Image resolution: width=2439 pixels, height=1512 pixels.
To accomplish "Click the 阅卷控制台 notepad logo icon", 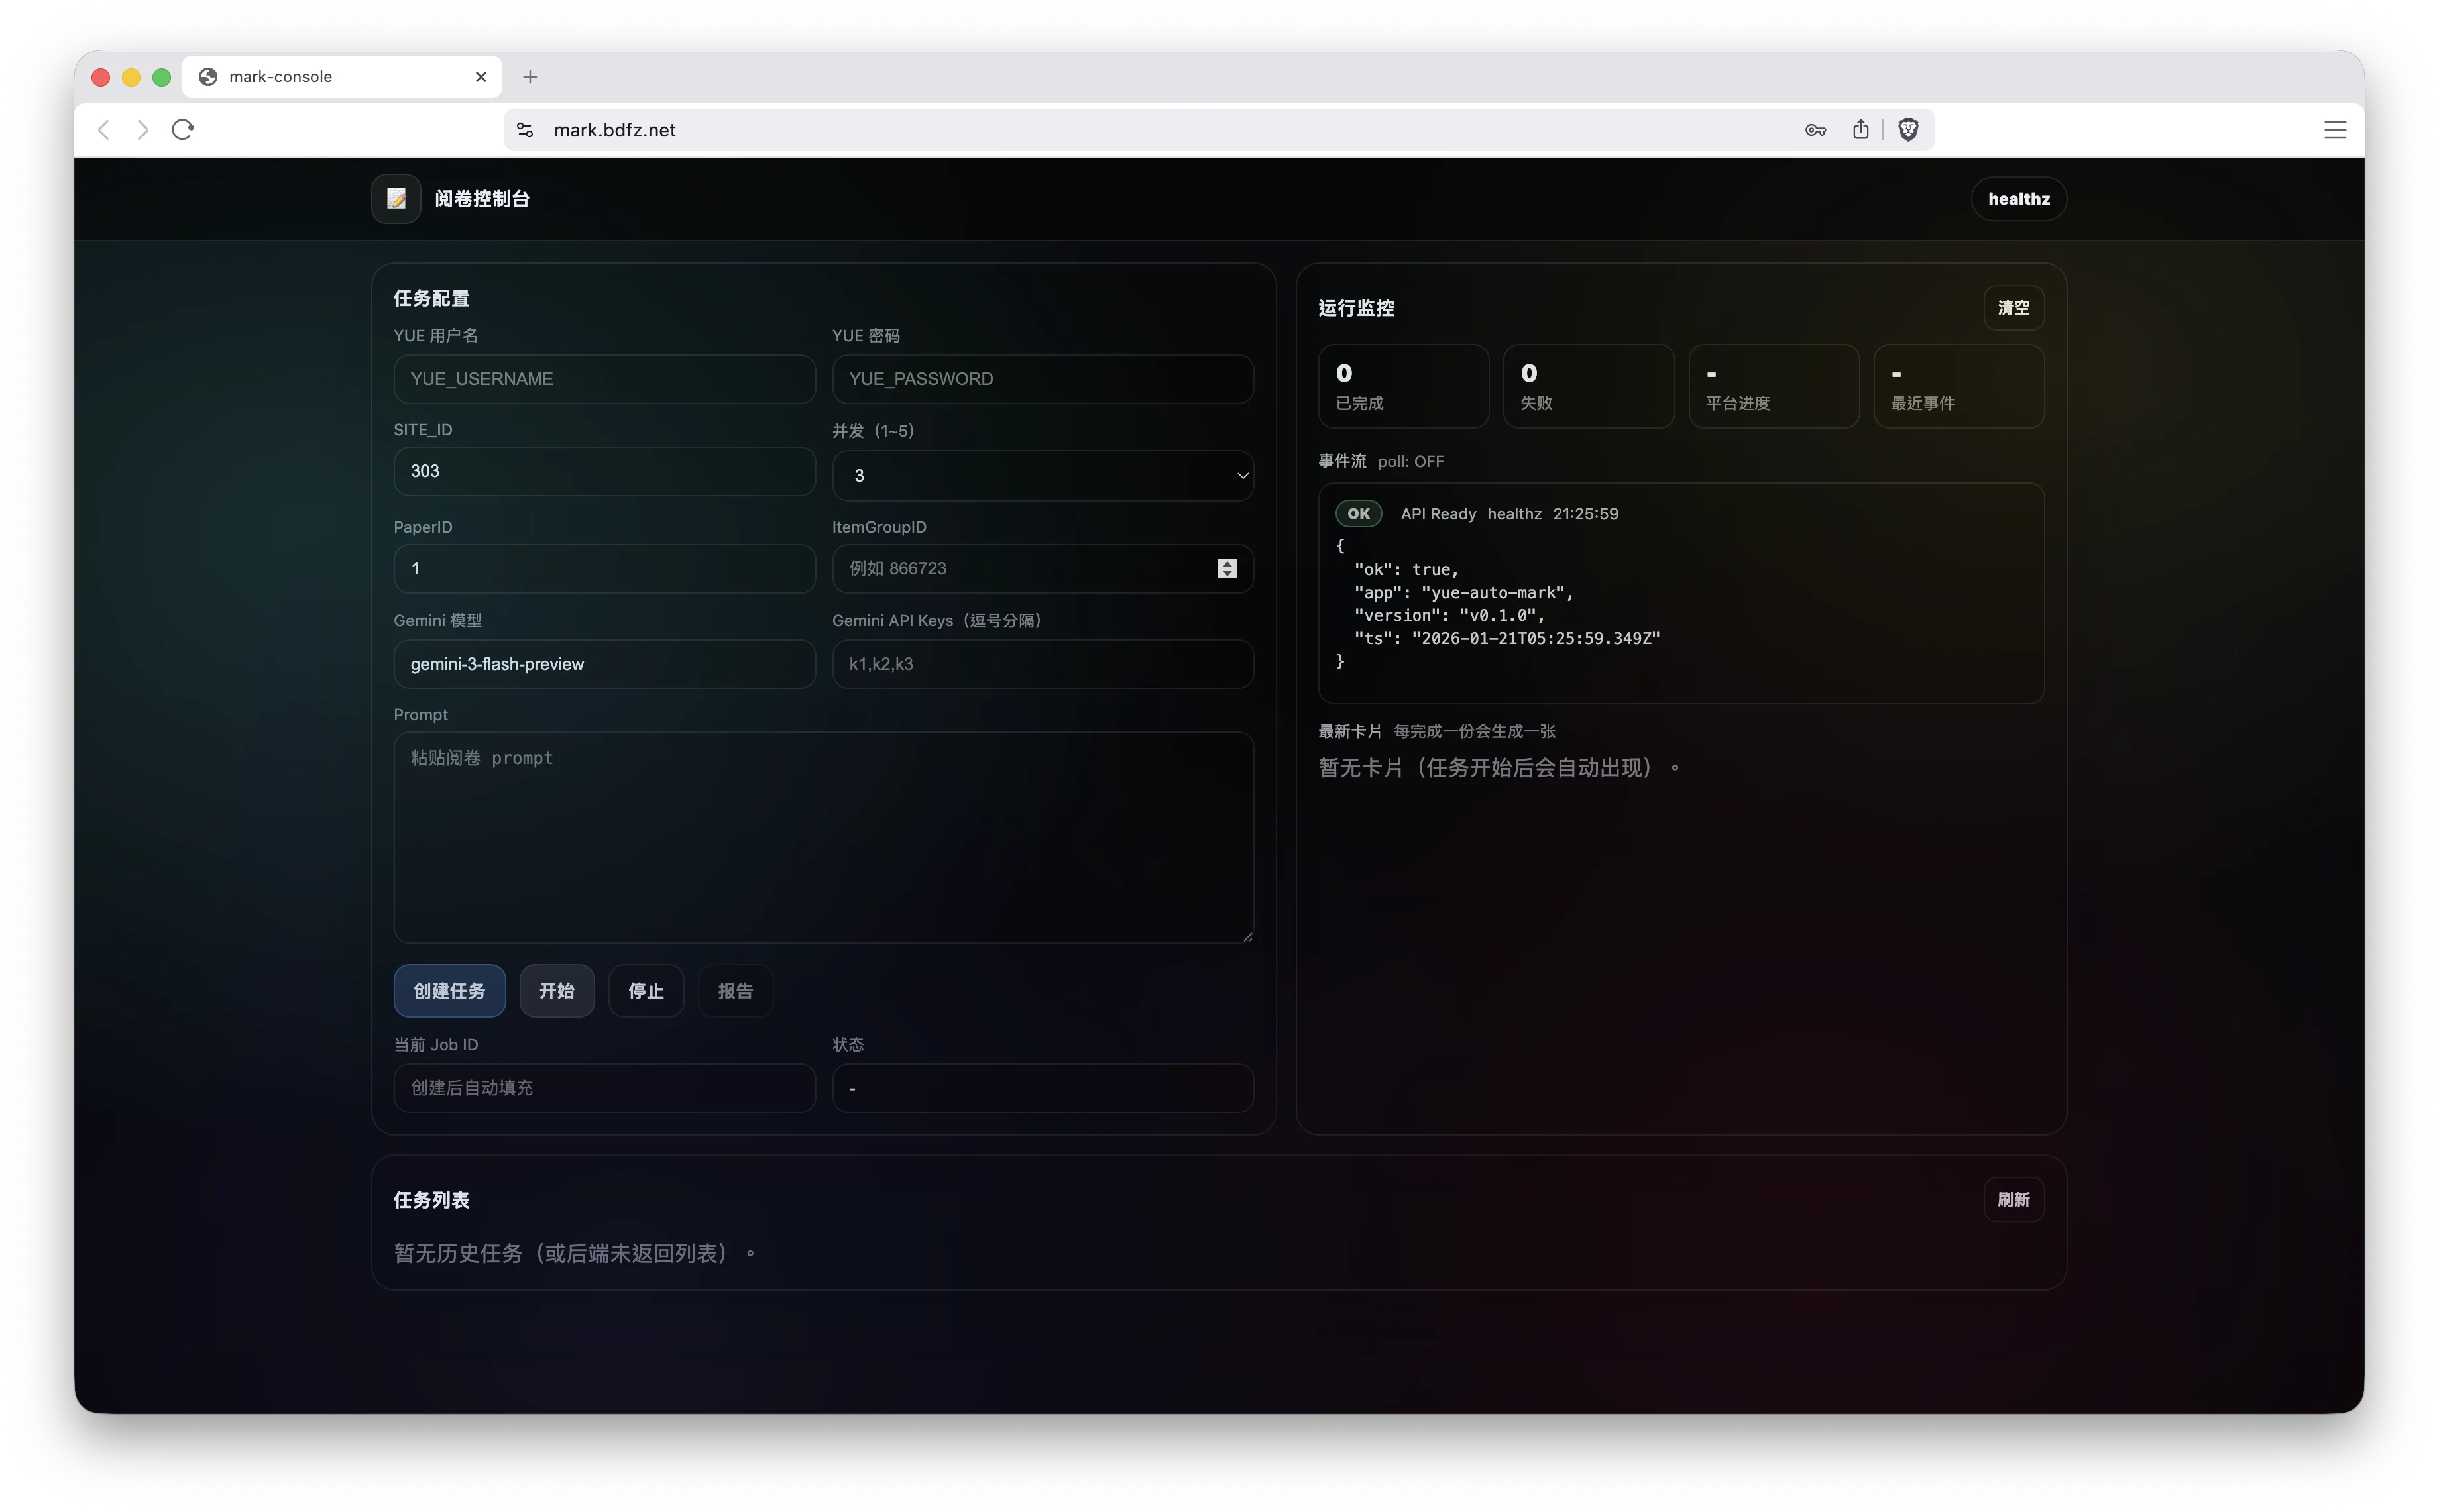I will tap(395, 198).
